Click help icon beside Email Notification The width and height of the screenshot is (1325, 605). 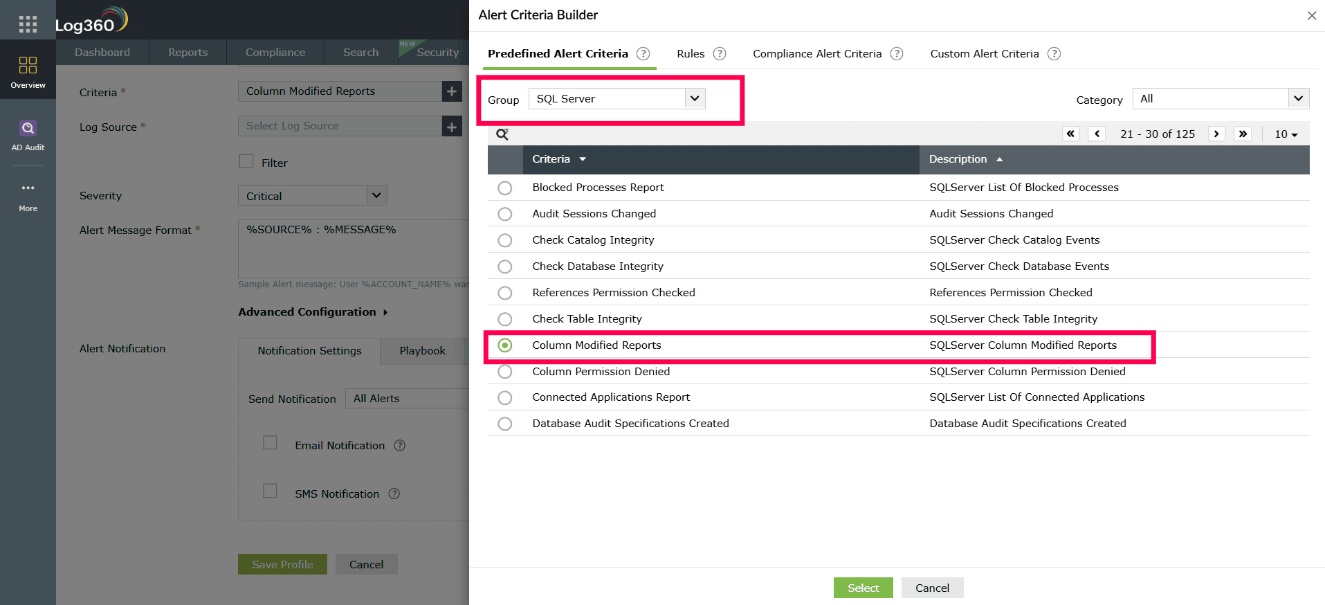click(x=400, y=445)
